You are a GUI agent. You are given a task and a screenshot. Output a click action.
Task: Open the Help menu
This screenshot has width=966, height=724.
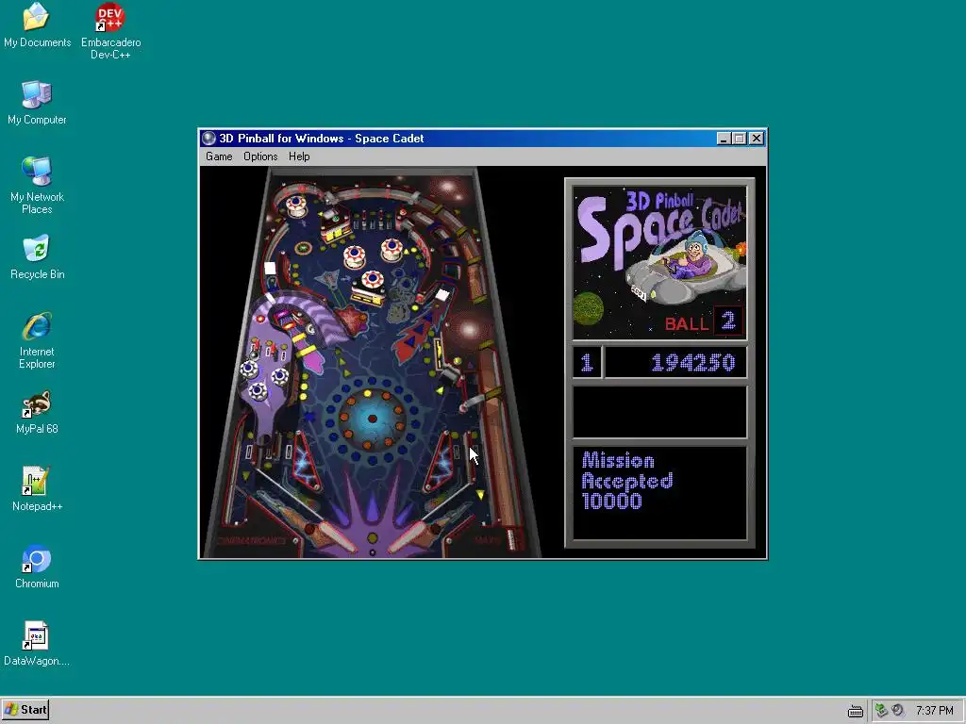click(299, 156)
